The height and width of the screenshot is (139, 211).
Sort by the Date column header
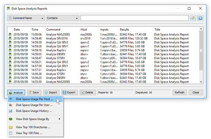[21, 30]
